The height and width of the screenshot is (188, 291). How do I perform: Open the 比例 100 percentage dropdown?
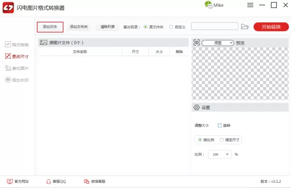[220, 154]
